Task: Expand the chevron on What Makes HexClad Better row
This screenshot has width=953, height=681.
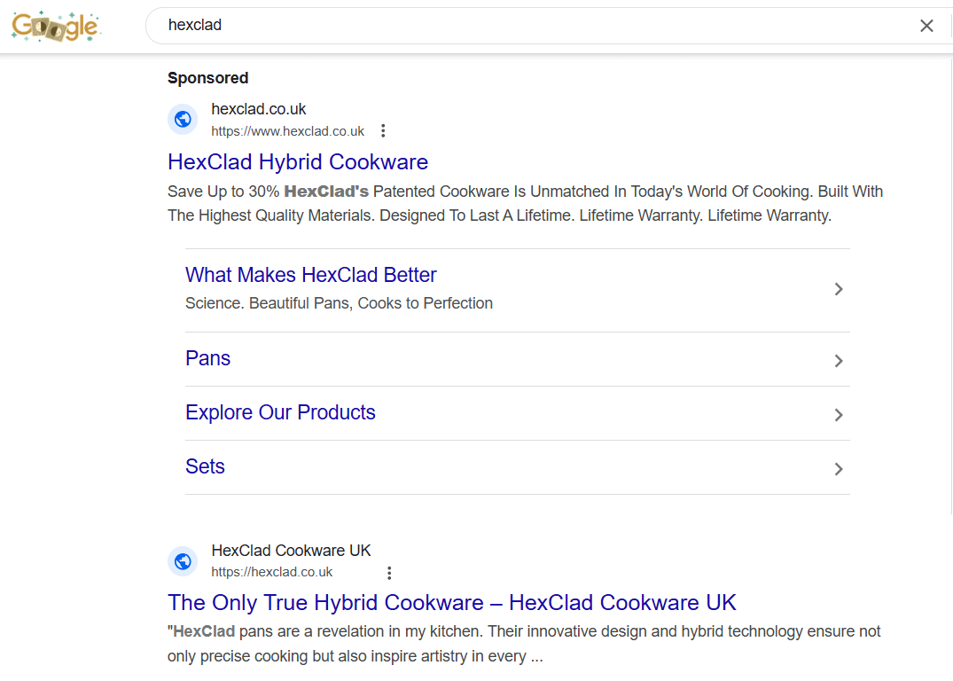Action: coord(838,289)
